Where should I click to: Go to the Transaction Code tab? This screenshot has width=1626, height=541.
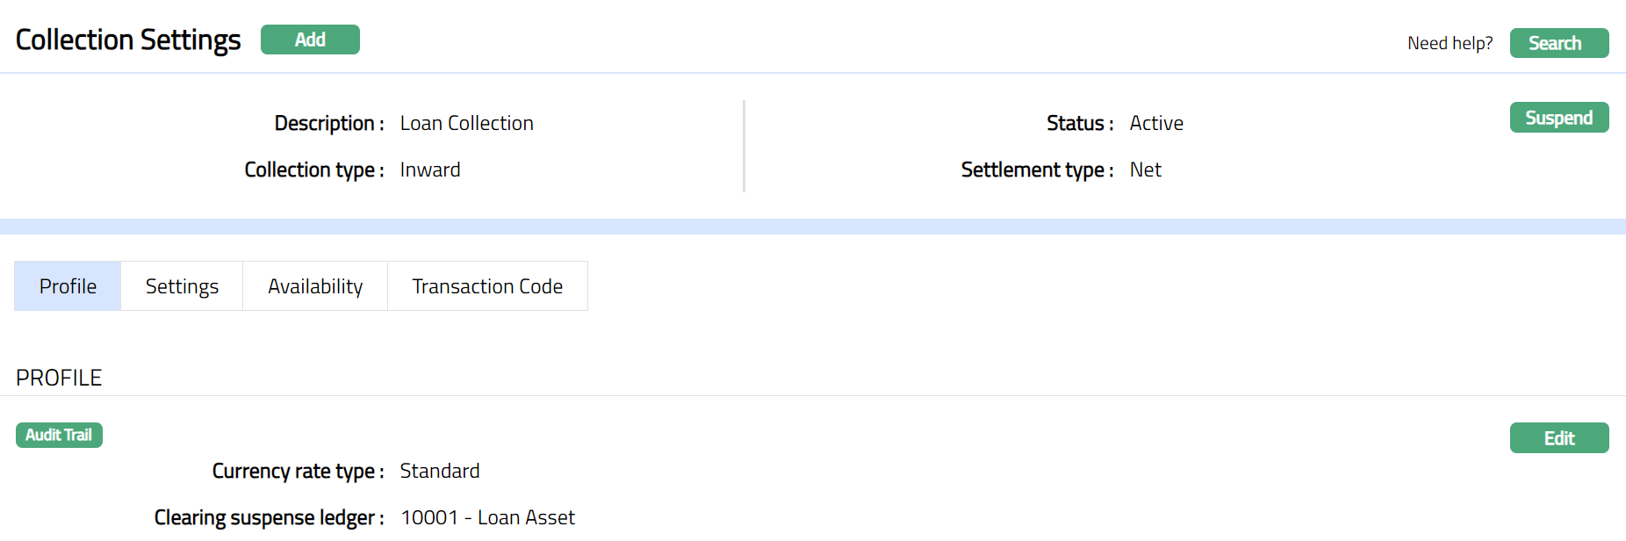pos(487,286)
